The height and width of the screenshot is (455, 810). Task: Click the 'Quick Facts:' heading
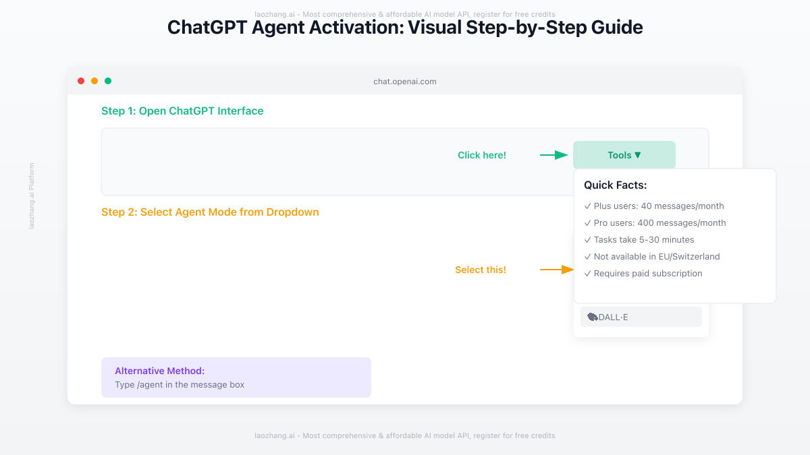click(x=616, y=185)
